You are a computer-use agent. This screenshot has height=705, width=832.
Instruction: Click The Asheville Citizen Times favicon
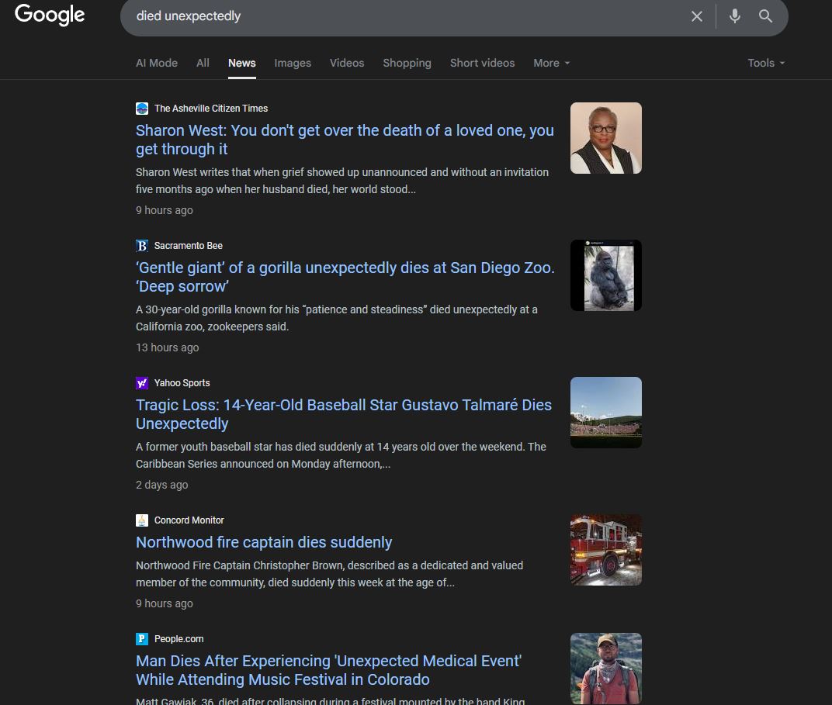pyautogui.click(x=142, y=109)
